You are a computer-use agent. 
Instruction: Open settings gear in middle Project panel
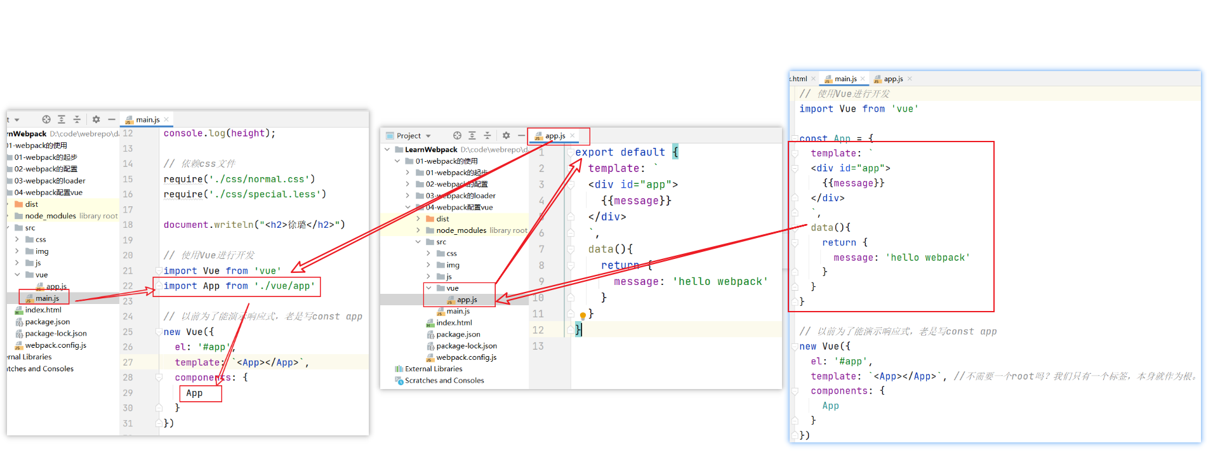[x=506, y=135]
